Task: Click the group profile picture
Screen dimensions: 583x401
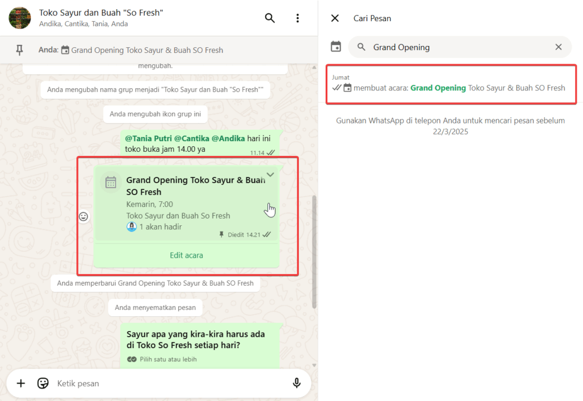Action: [x=20, y=18]
